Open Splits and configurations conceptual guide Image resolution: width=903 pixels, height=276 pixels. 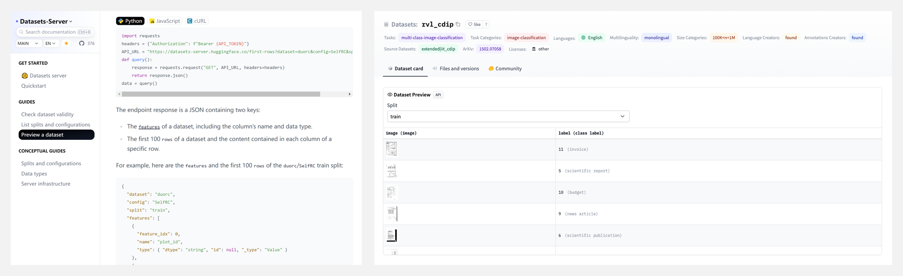[x=51, y=163]
